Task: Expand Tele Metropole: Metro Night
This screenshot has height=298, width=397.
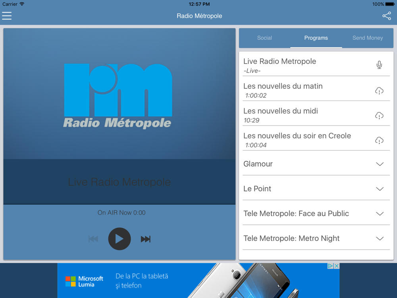Action: point(380,238)
